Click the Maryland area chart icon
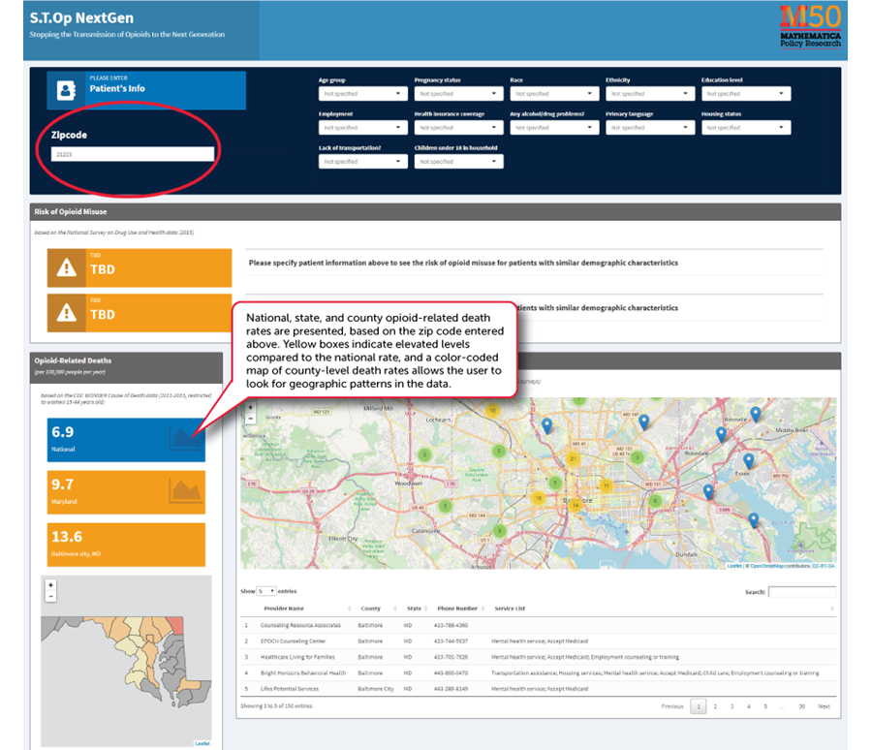Viewport: 872px width, 750px height. tap(186, 490)
